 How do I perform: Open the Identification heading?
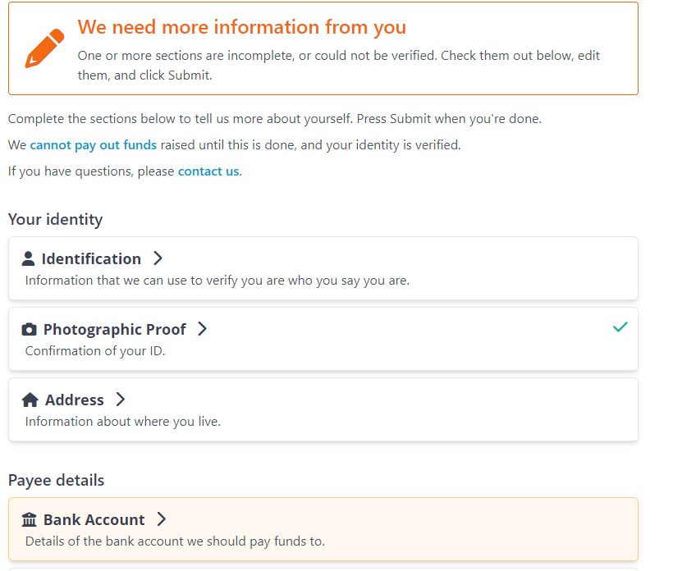tap(91, 259)
